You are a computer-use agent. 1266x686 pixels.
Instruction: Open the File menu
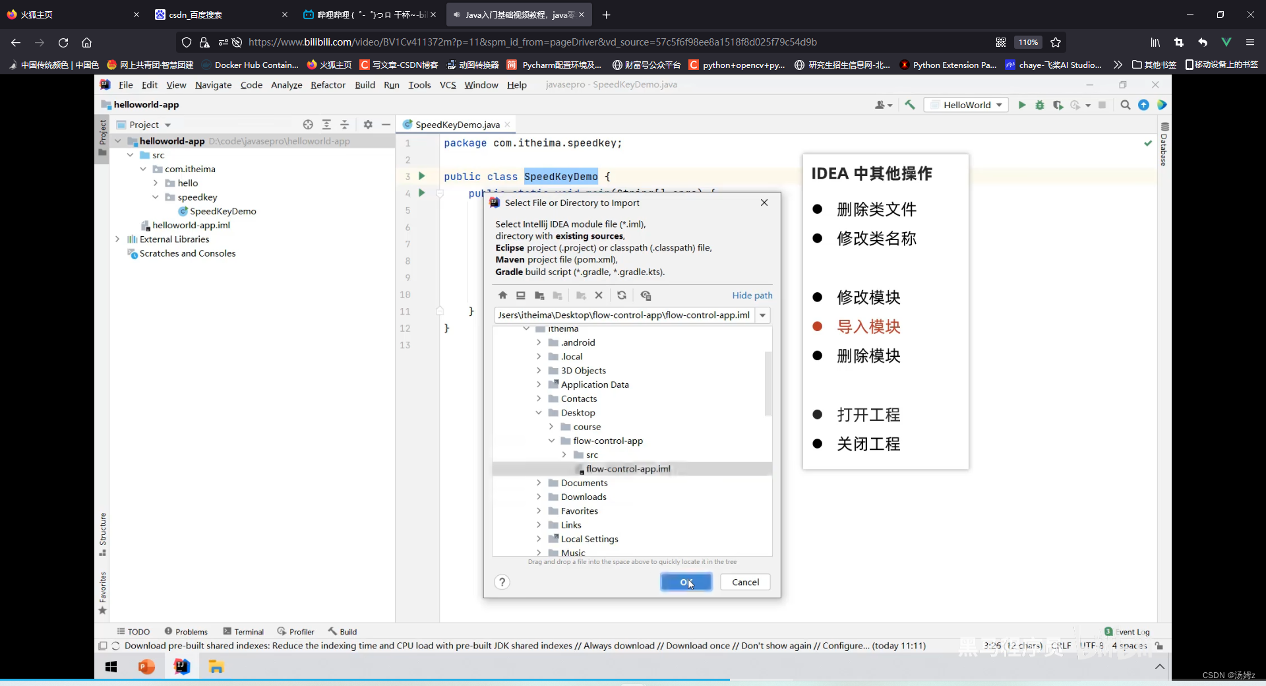[125, 85]
